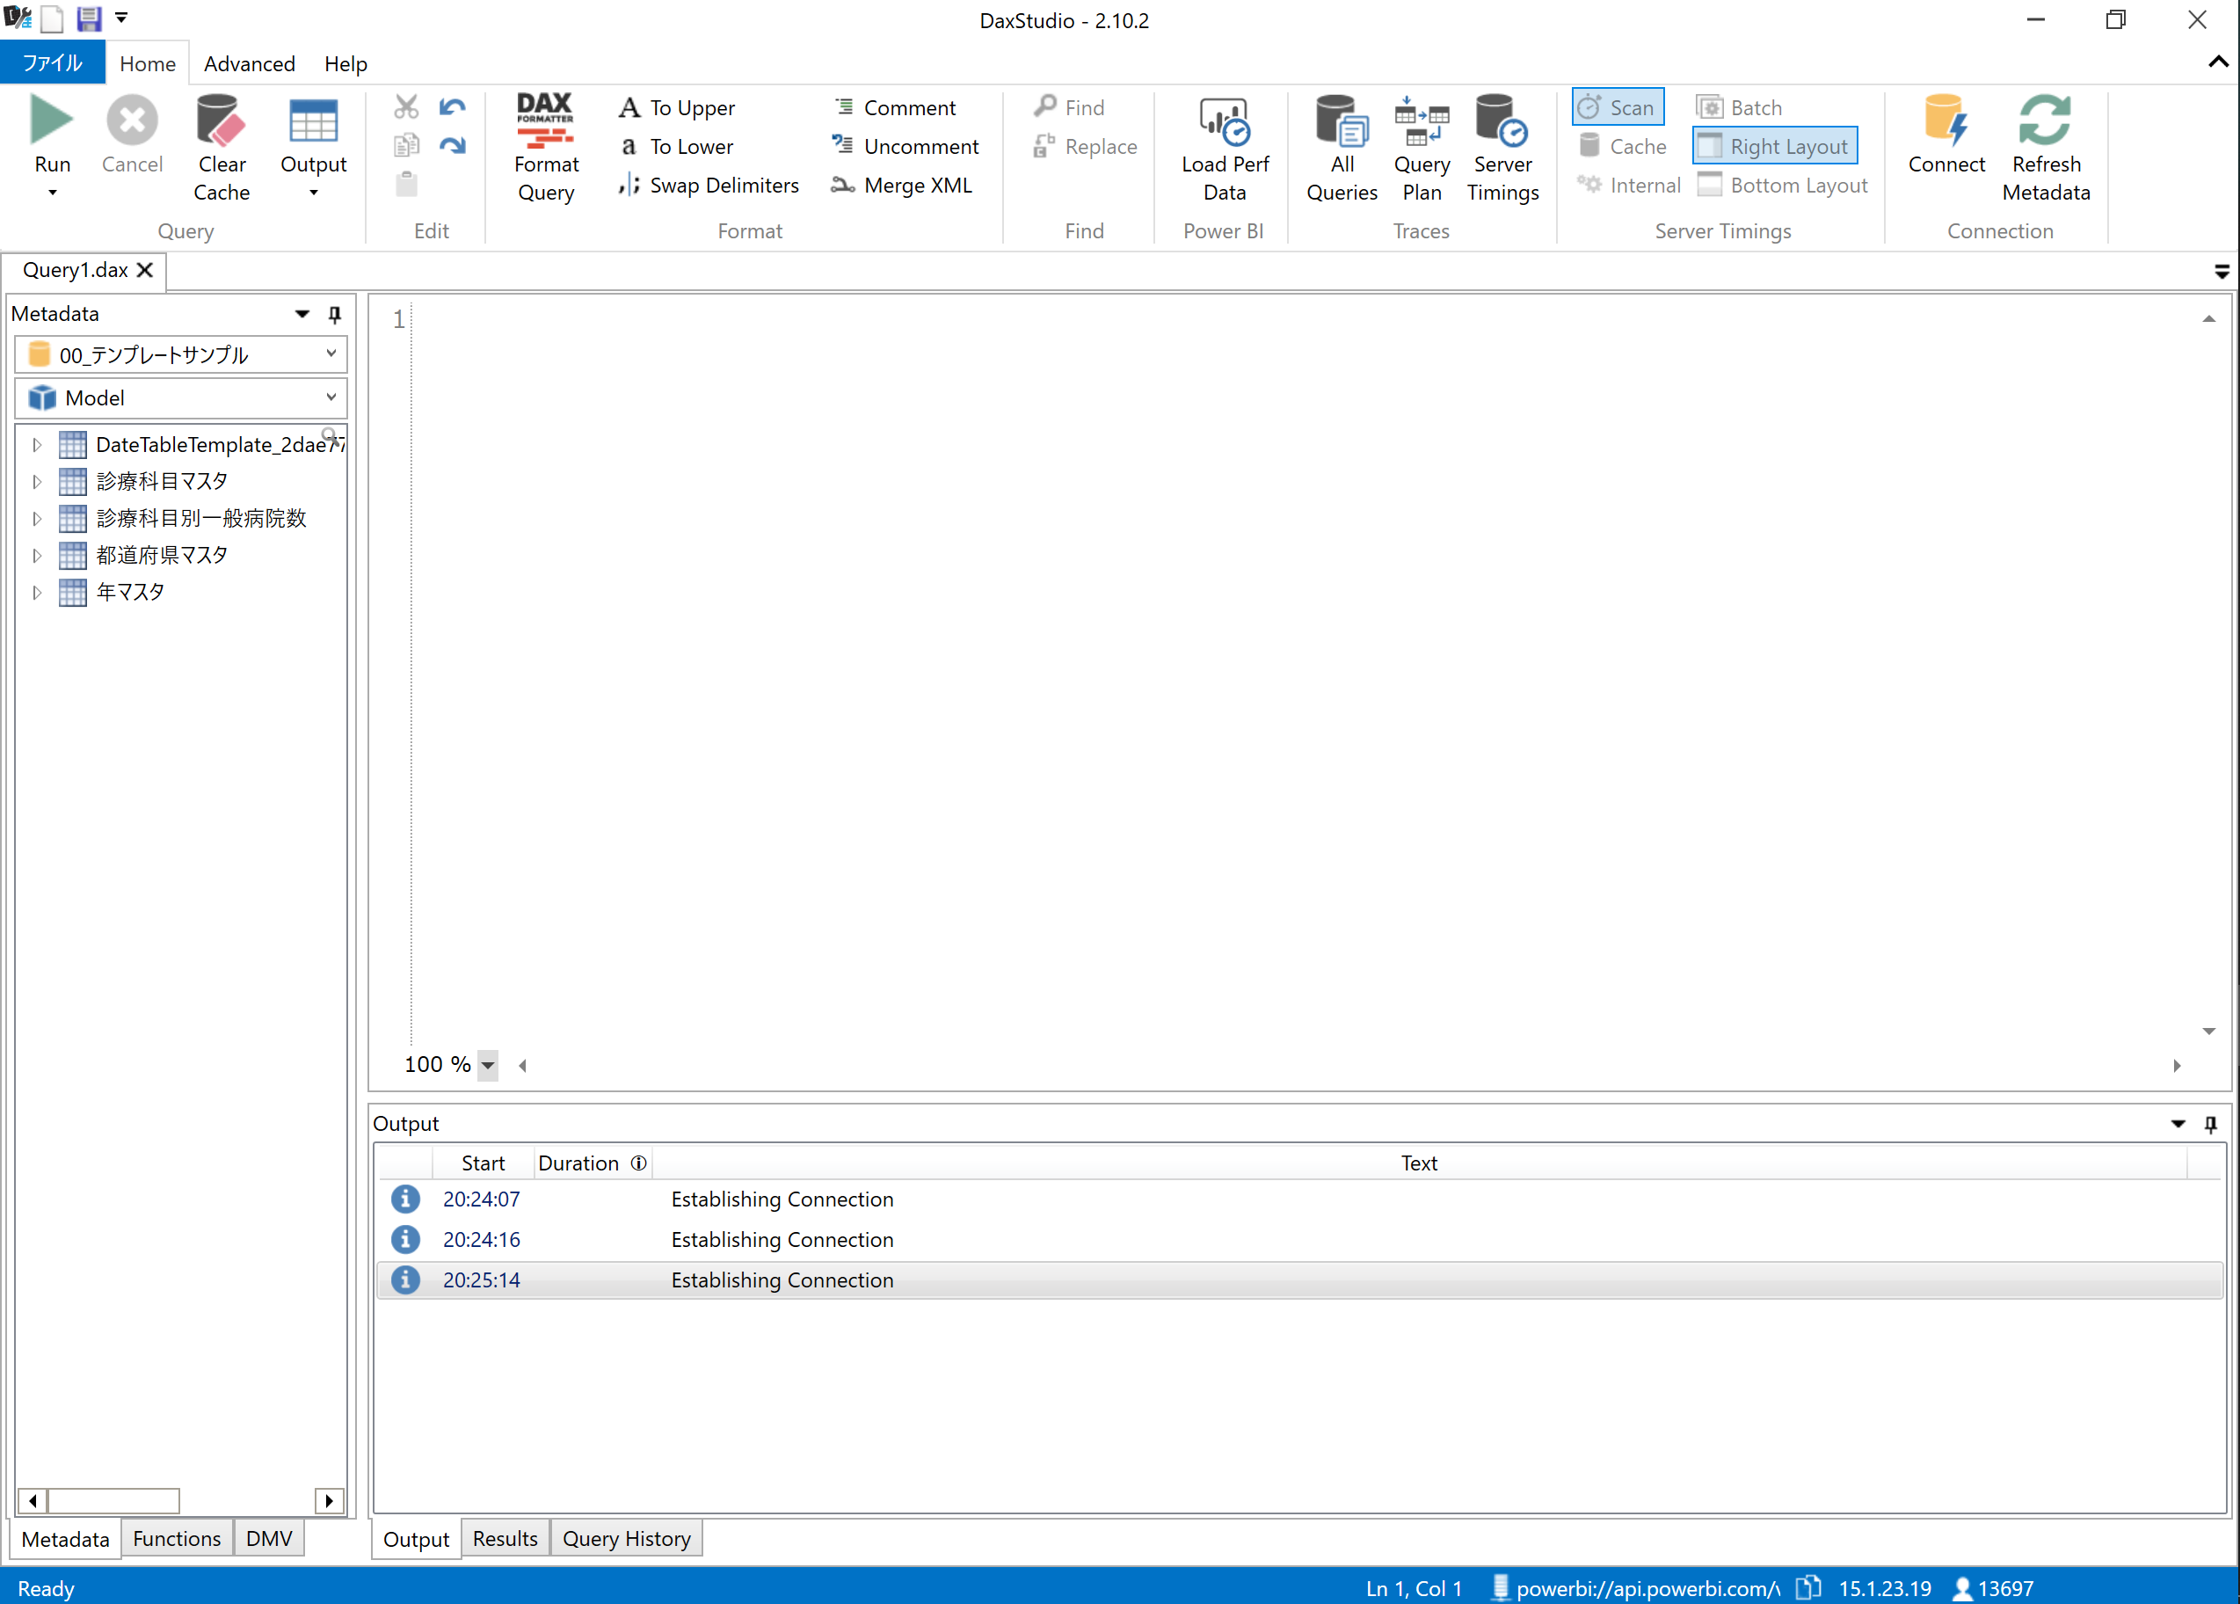The height and width of the screenshot is (1604, 2240).
Task: Switch to the Advanced ribbon tab
Action: point(249,63)
